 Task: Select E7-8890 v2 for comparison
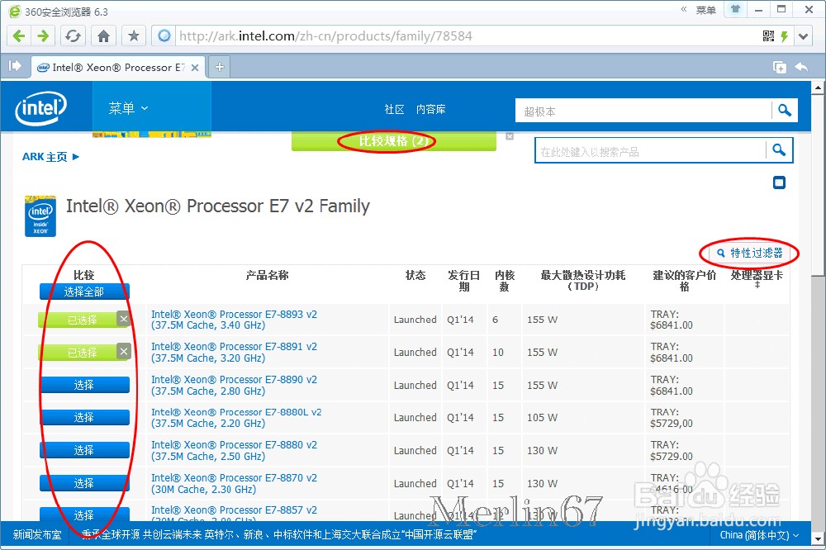84,385
